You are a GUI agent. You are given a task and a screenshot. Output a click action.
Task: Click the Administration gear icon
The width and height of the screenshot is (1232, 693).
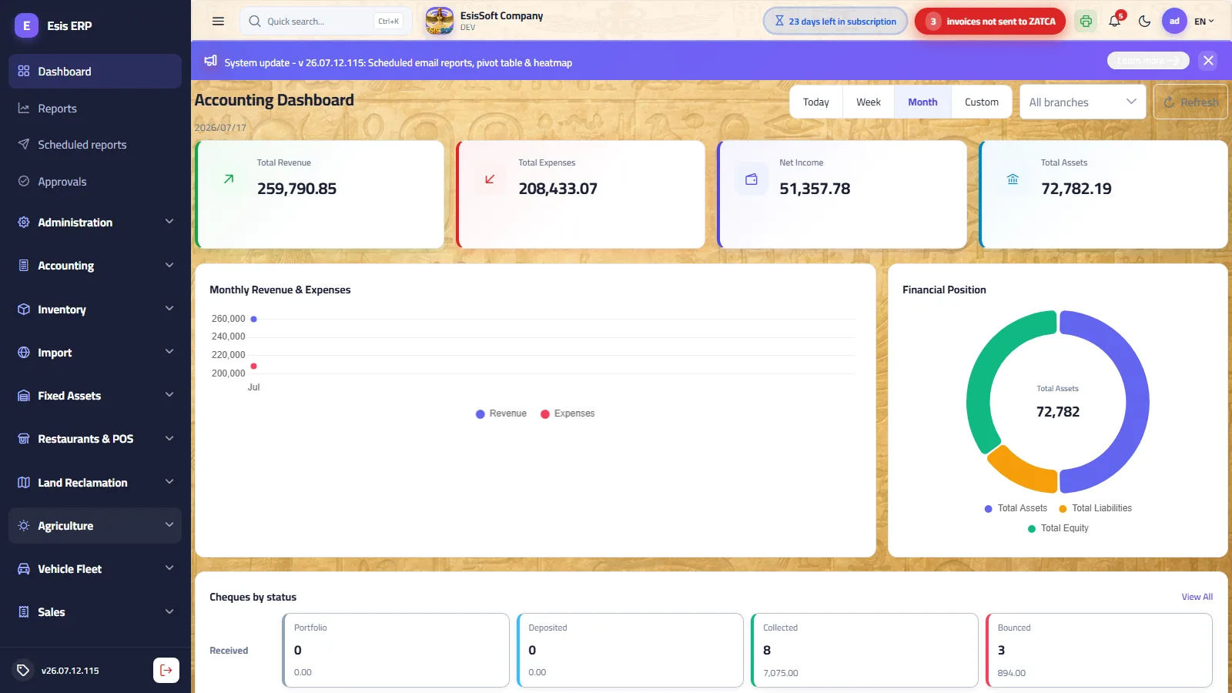24,223
